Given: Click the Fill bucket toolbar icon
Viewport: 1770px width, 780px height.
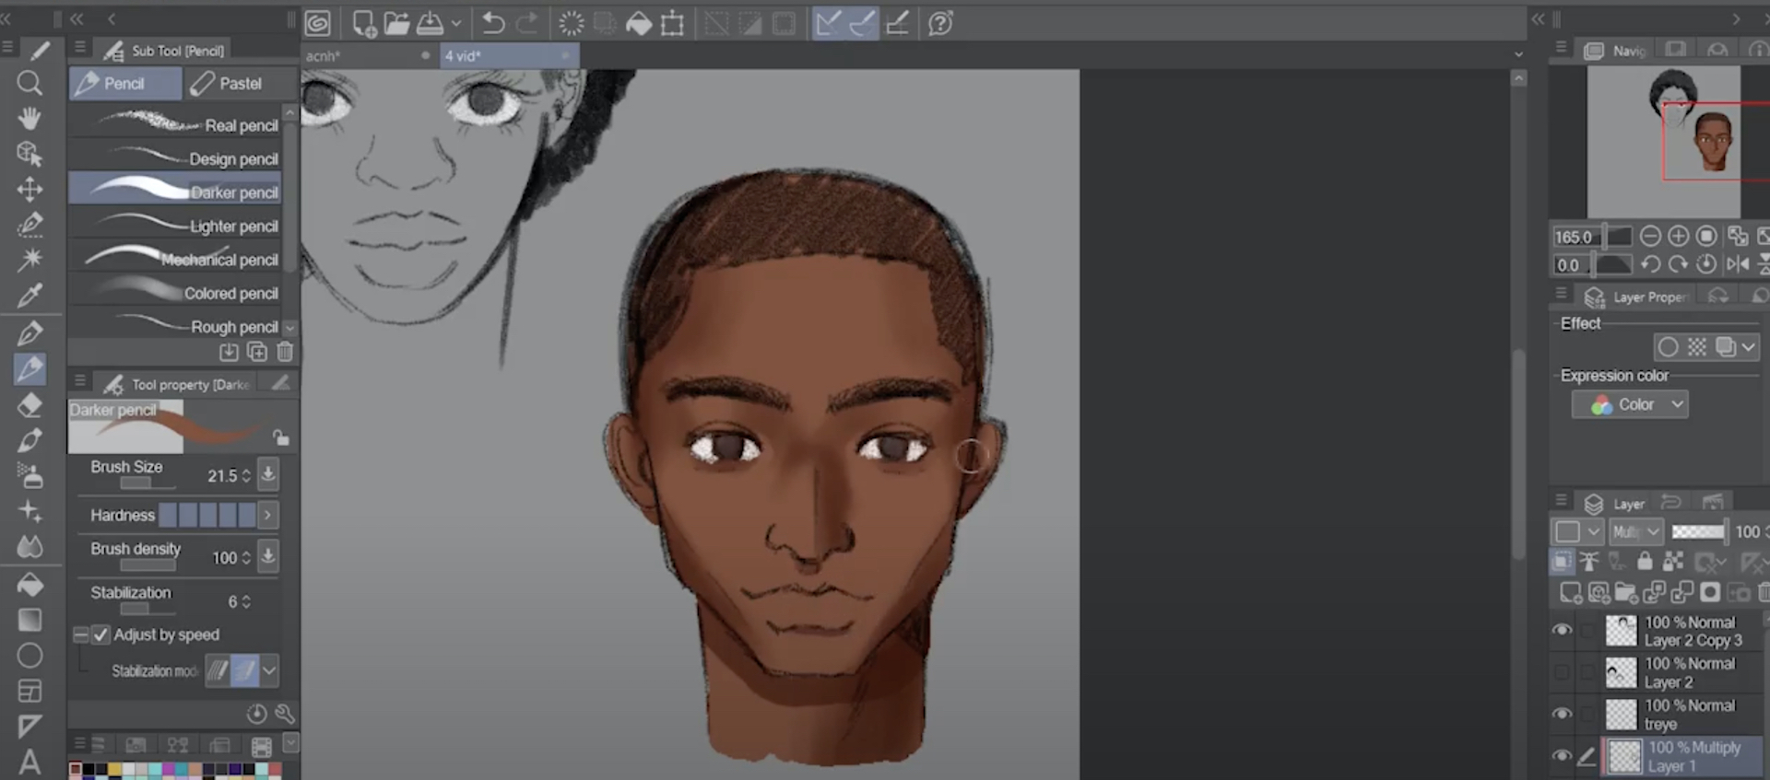Looking at the screenshot, I should [638, 24].
